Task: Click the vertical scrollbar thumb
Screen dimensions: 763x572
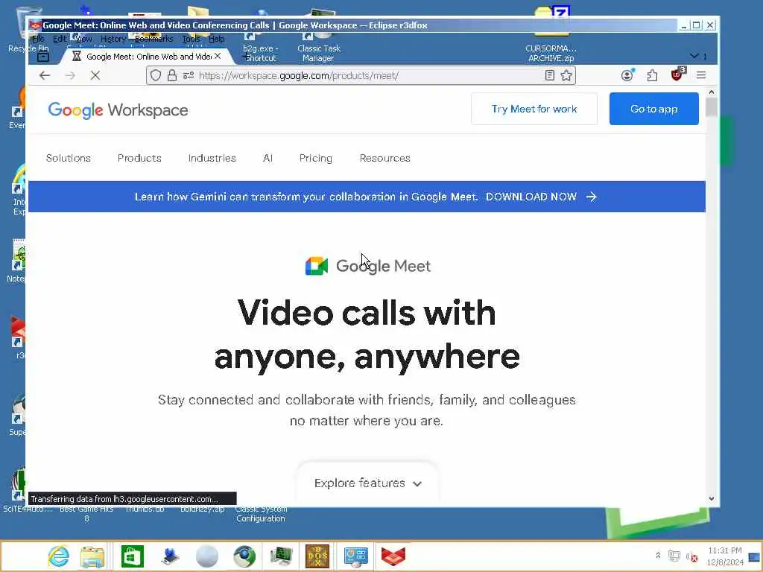Action: click(712, 107)
